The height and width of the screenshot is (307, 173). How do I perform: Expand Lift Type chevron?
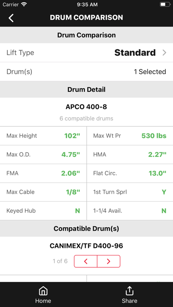point(164,52)
